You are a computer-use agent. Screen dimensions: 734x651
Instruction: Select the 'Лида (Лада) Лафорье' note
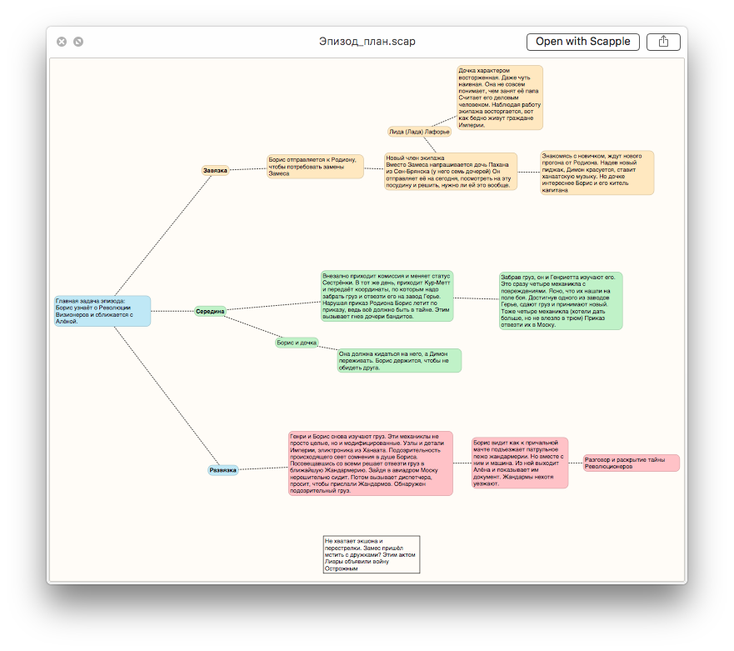[x=419, y=132]
